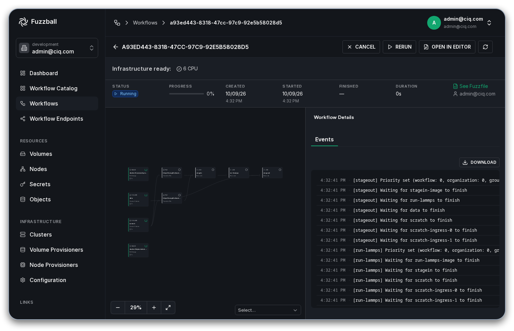Click the workflow ID in the breadcrumb
The height and width of the screenshot is (331, 514).
(226, 23)
